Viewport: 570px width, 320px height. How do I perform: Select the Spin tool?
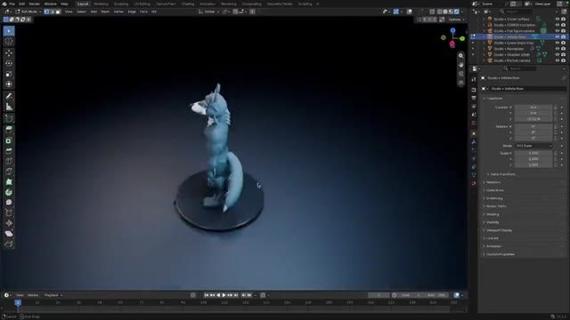coord(9,192)
